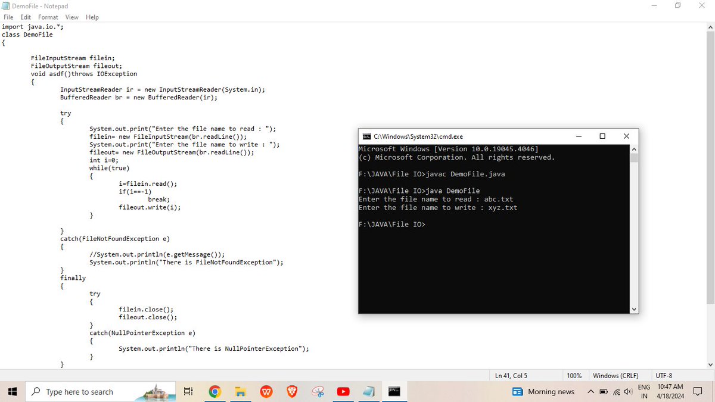The height and width of the screenshot is (402, 715).
Task: Click the line 'import java.io.*;' in Notepad
Action: pyautogui.click(x=32, y=27)
